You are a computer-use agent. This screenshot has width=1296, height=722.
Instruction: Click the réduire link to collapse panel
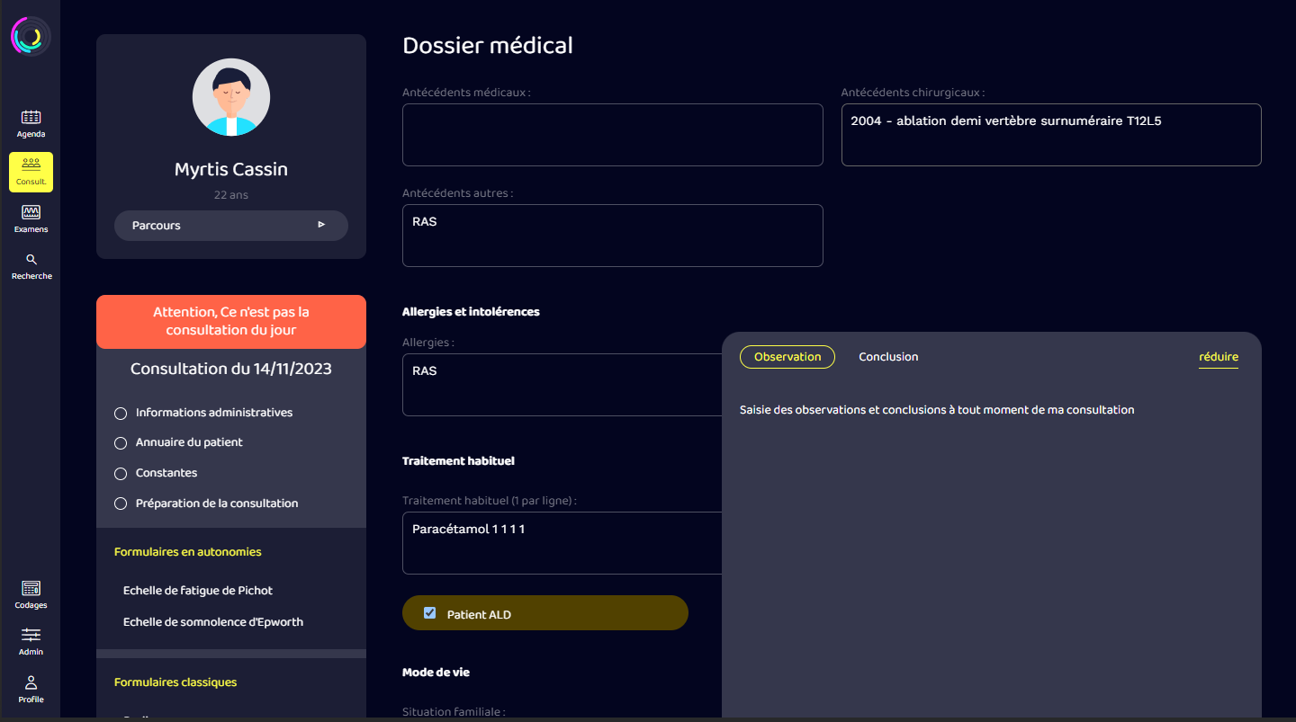(1218, 357)
